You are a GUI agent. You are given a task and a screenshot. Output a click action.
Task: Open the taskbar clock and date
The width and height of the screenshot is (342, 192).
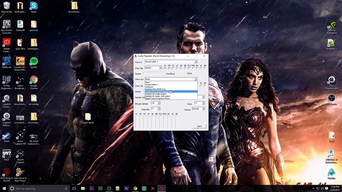[x=335, y=188]
